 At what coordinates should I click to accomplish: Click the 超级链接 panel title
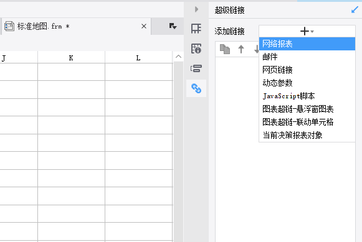[229, 10]
